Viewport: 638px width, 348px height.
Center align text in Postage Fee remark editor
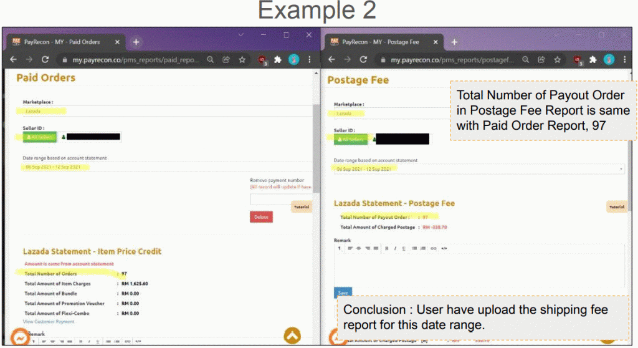click(x=358, y=248)
